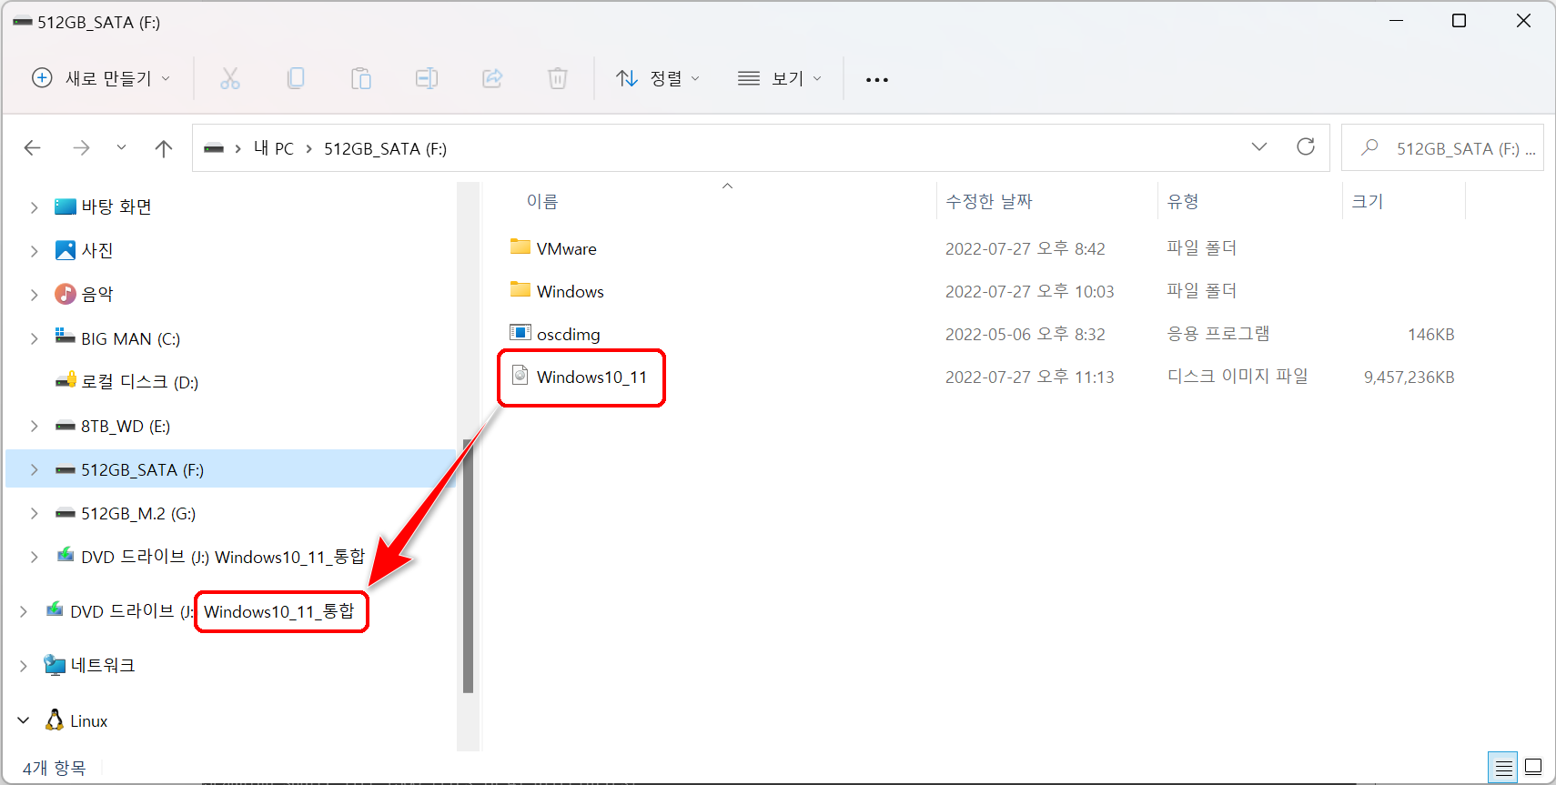The height and width of the screenshot is (785, 1556).
Task: Select 네트워크 in navigation pane
Action: click(x=103, y=665)
